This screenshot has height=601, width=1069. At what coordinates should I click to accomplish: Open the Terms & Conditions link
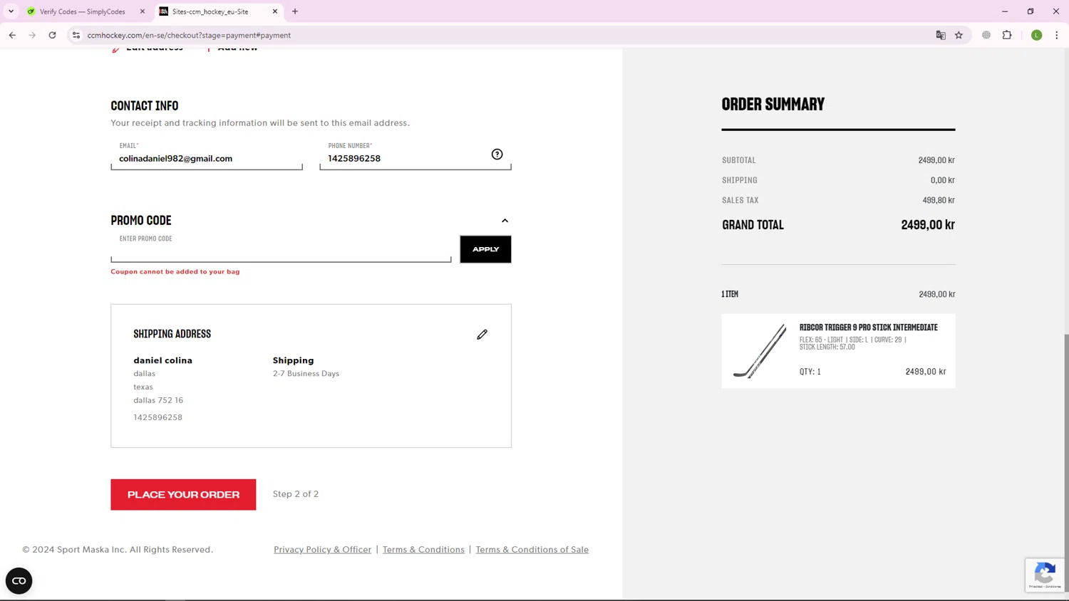[423, 550]
